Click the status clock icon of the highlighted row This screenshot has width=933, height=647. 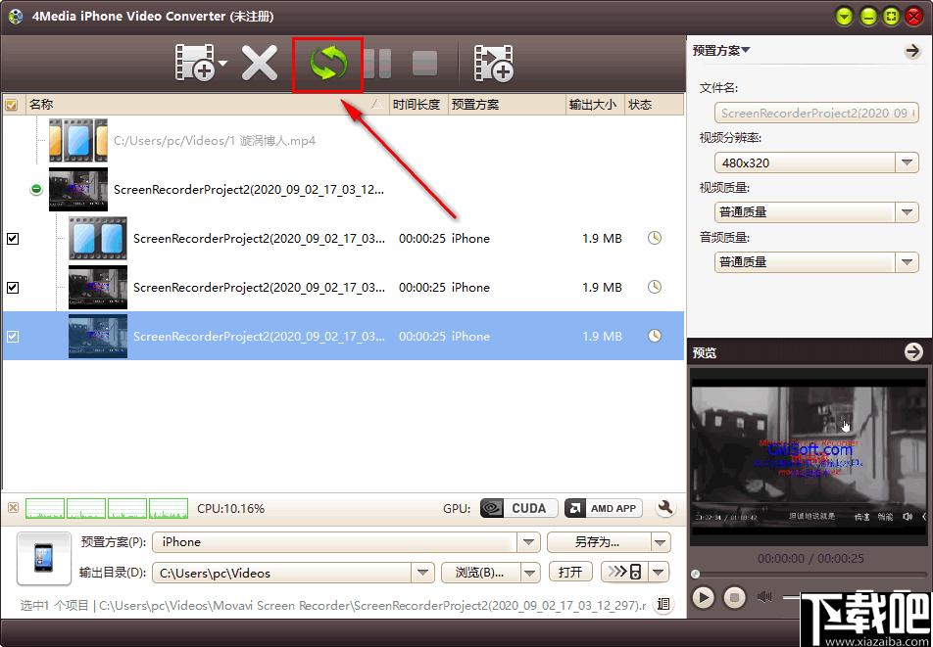pyautogui.click(x=655, y=337)
